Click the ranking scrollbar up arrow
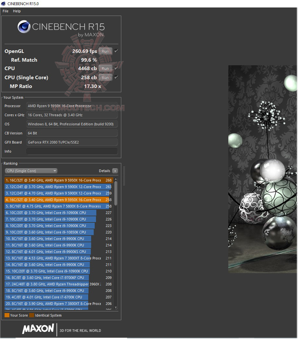The image size is (298, 339). 116,179
